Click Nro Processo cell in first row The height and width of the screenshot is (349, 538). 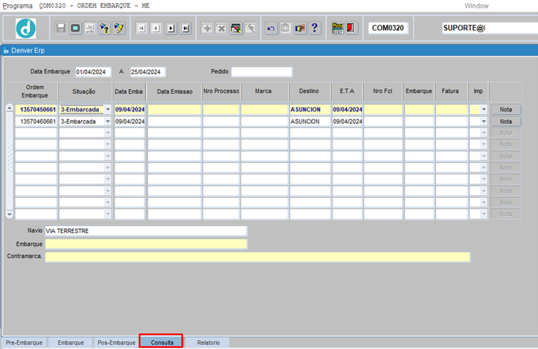(x=221, y=110)
